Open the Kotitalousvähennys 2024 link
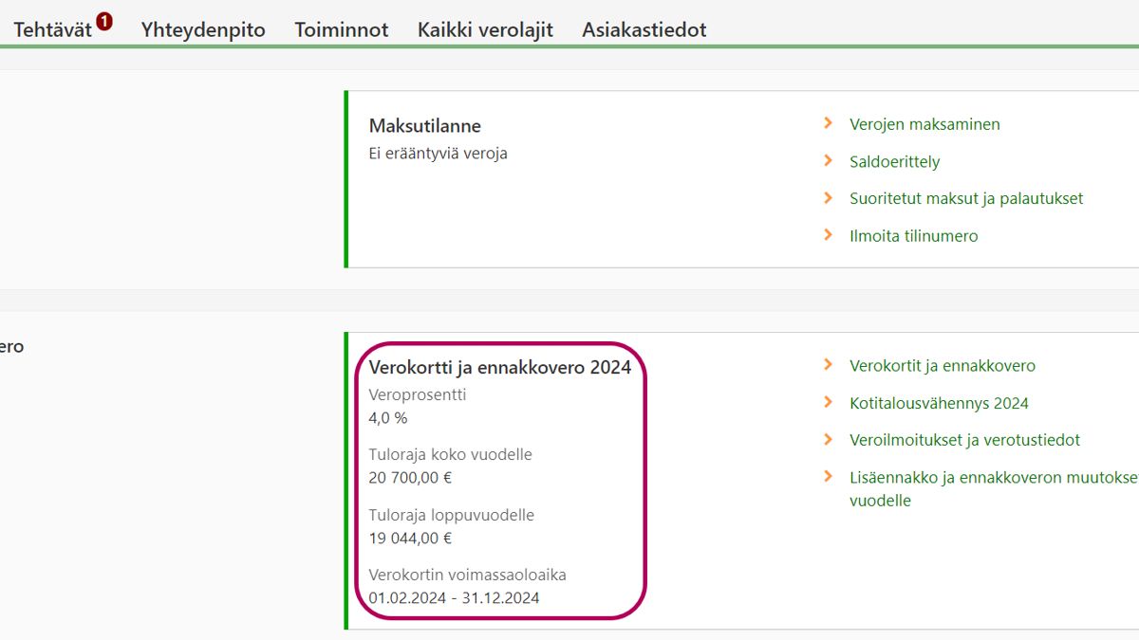 pos(939,403)
